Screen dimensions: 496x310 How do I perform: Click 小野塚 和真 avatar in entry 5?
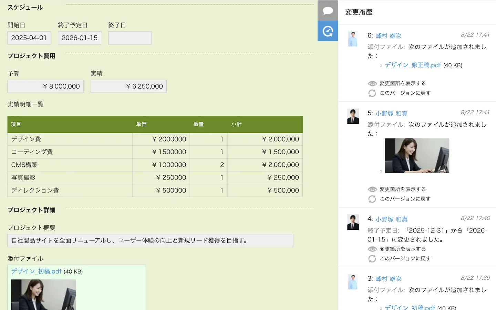pyautogui.click(x=353, y=116)
